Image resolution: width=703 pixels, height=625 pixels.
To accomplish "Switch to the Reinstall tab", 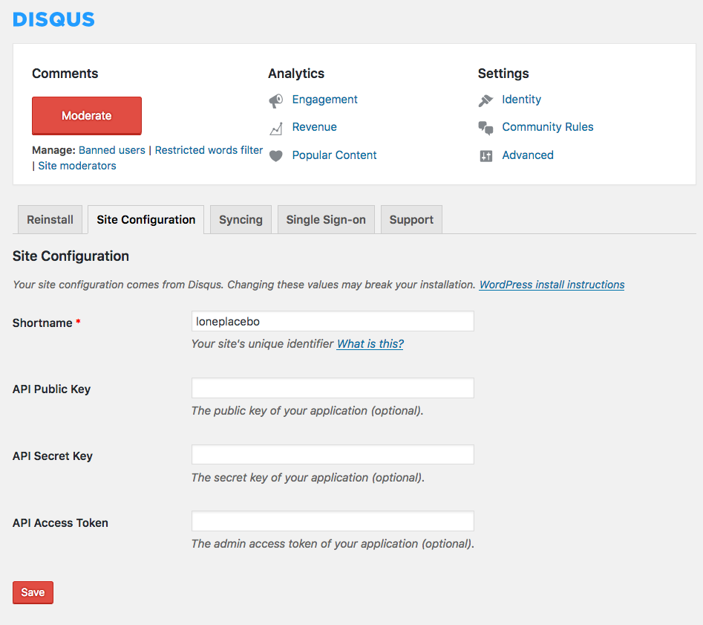I will [x=50, y=219].
